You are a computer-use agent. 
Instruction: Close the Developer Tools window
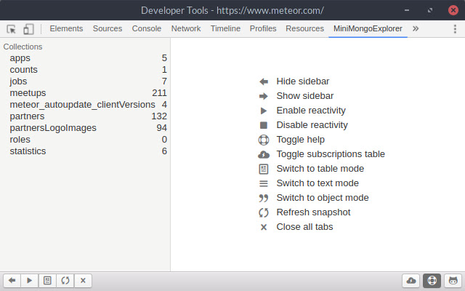(x=453, y=10)
